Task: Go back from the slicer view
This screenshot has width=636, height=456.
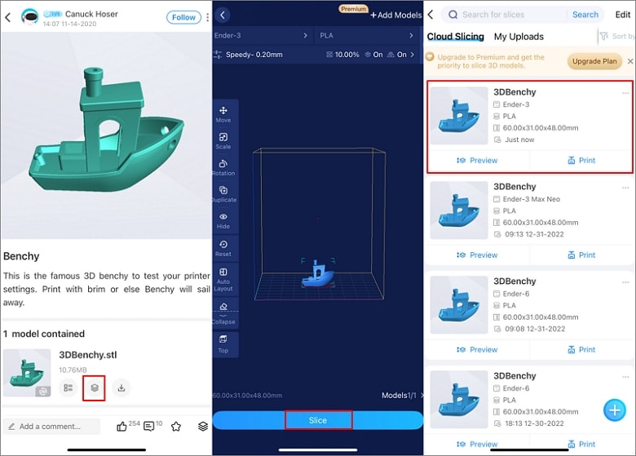Action: point(223,15)
